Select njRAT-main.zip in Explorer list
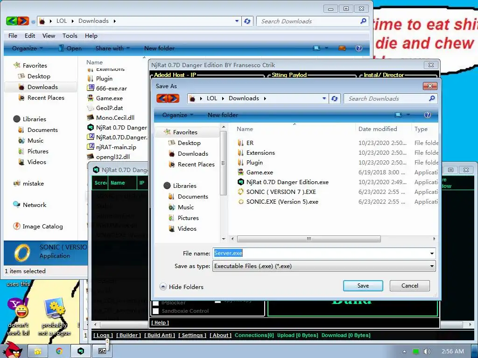Screen dimensions: 478x358 pyautogui.click(x=112, y=147)
